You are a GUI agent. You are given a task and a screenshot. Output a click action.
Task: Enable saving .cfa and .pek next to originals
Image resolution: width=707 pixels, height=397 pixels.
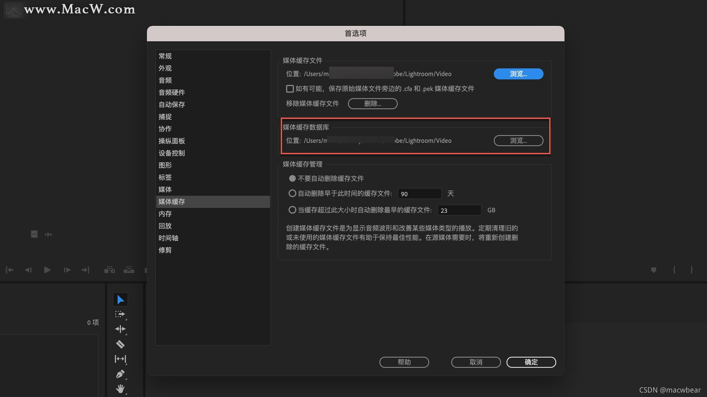290,89
